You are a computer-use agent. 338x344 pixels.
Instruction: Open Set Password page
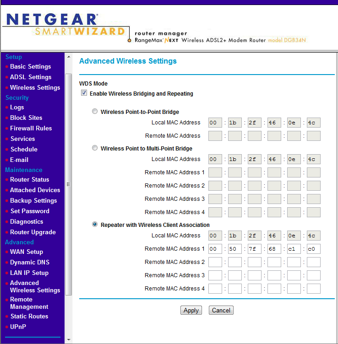[30, 211]
